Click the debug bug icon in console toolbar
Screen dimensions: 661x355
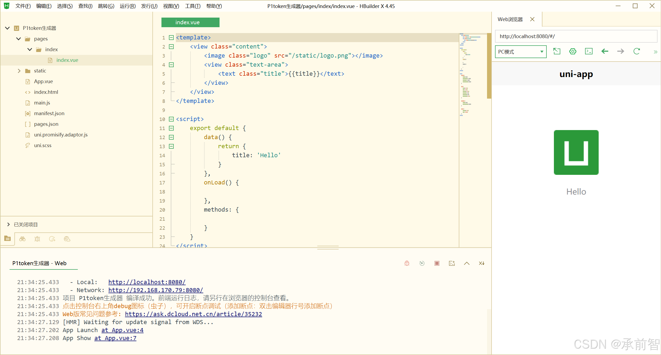click(407, 263)
